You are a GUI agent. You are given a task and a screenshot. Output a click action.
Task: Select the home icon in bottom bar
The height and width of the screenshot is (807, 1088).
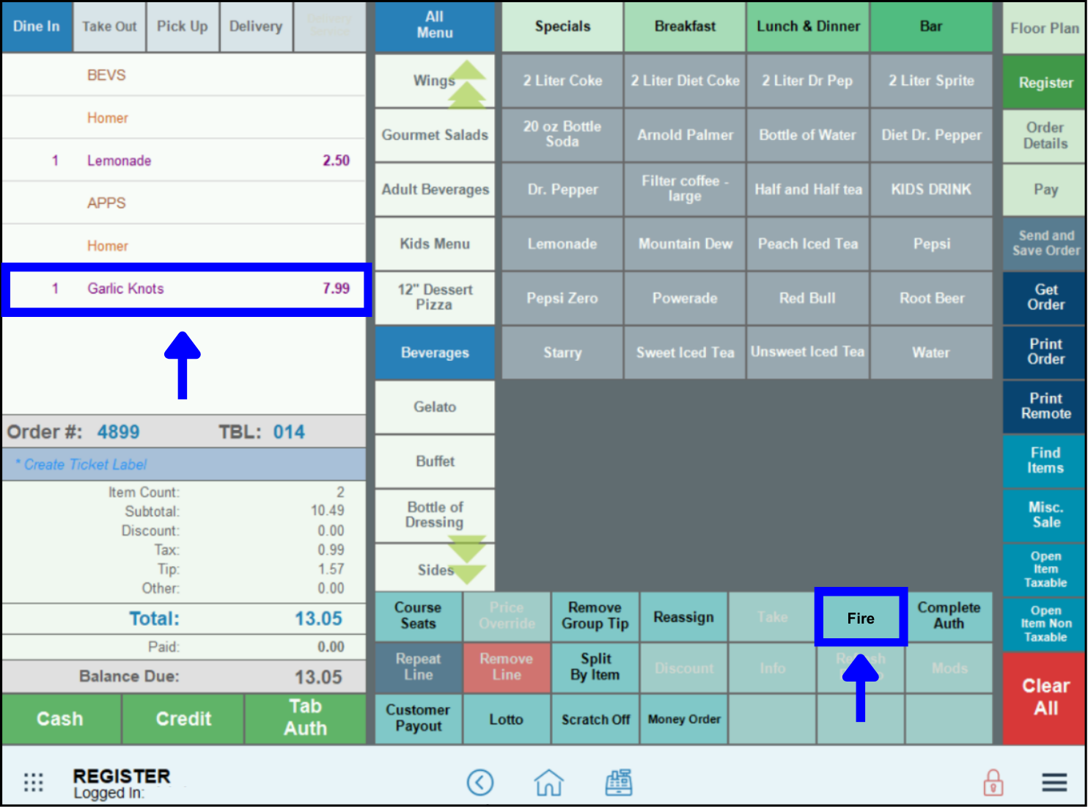coord(548,782)
